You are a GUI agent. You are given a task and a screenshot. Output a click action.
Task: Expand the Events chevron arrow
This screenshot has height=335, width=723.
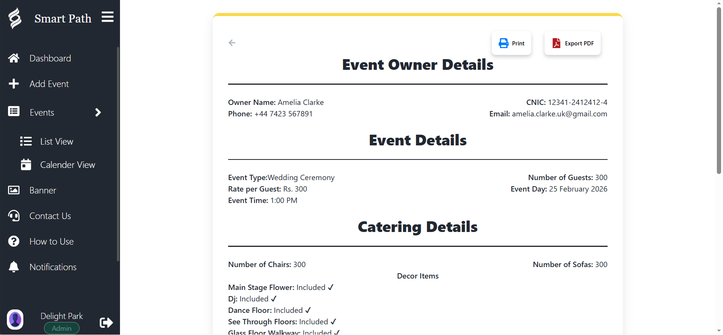pyautogui.click(x=98, y=112)
